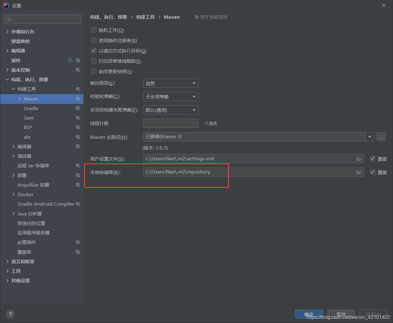
Task: Uncheck 以递归方式执行目标 checkbox
Action: click(x=94, y=51)
